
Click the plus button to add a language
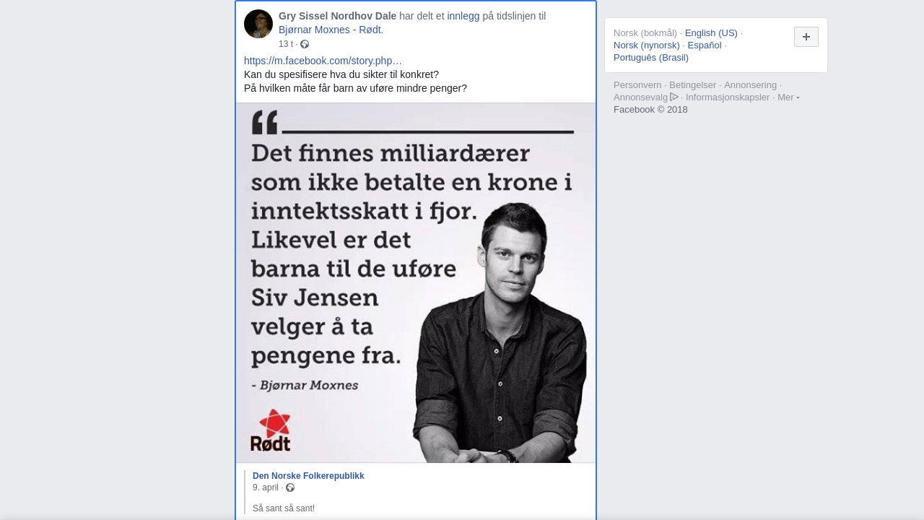pos(806,37)
